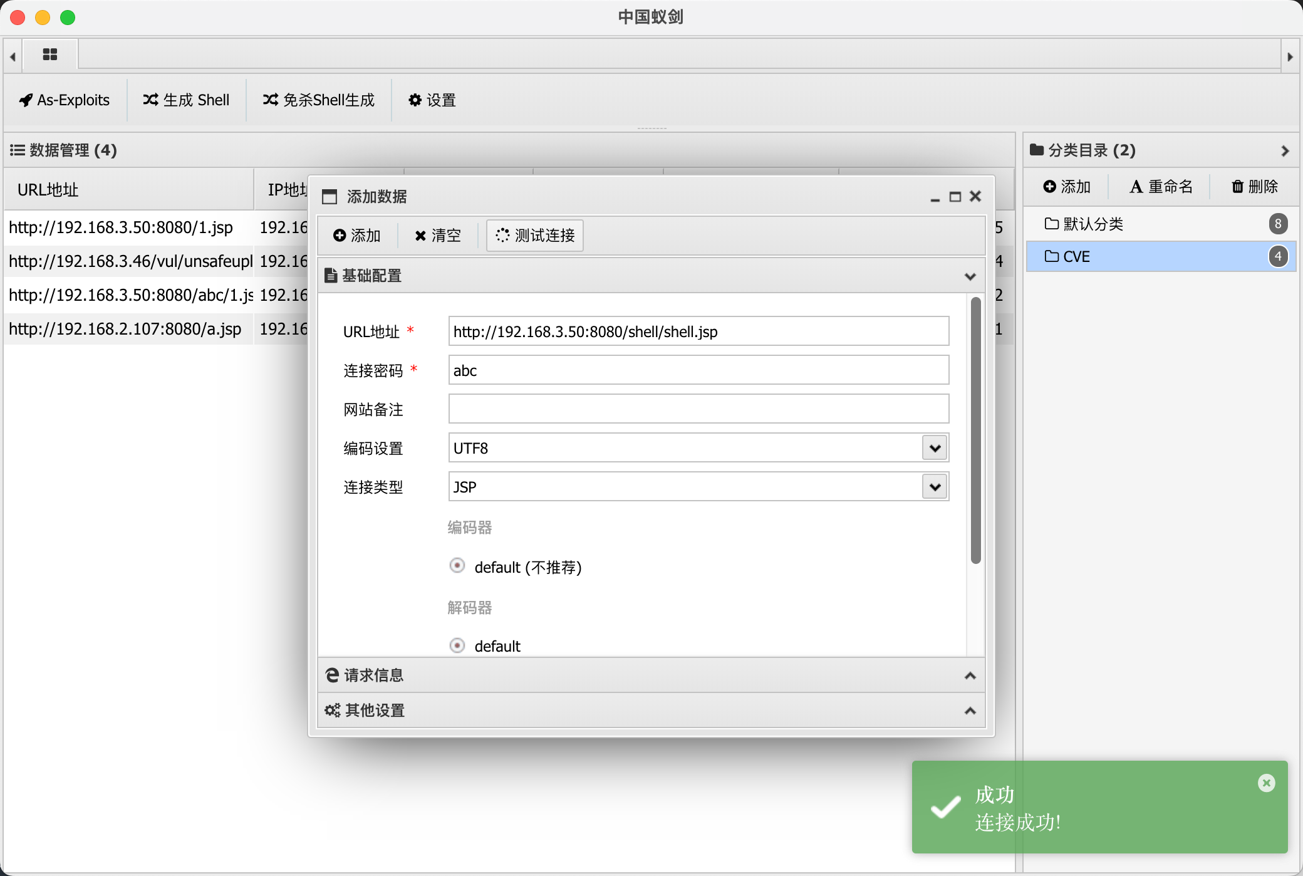Dismiss the green success notification
Viewport: 1303px width, 876px height.
coord(1266,783)
